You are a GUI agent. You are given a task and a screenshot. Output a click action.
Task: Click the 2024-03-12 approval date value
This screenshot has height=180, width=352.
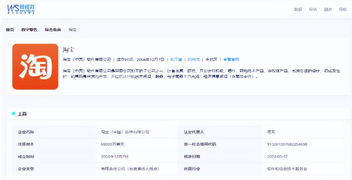point(277,156)
